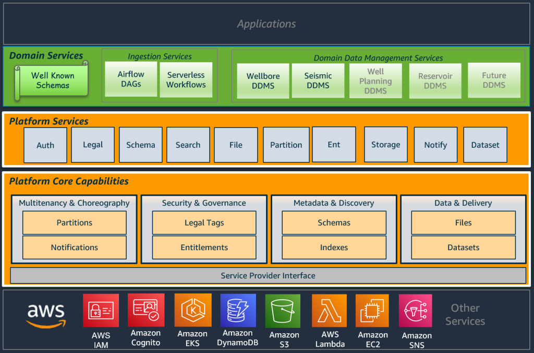Image resolution: width=534 pixels, height=353 pixels.
Task: Click the Service Provider Interface bar
Action: (x=268, y=275)
